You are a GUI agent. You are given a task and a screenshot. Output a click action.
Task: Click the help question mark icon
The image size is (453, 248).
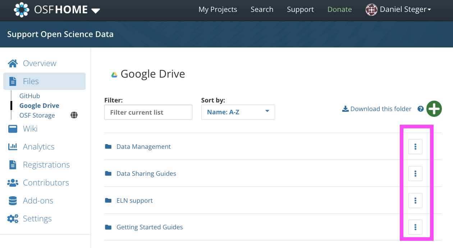pos(420,109)
